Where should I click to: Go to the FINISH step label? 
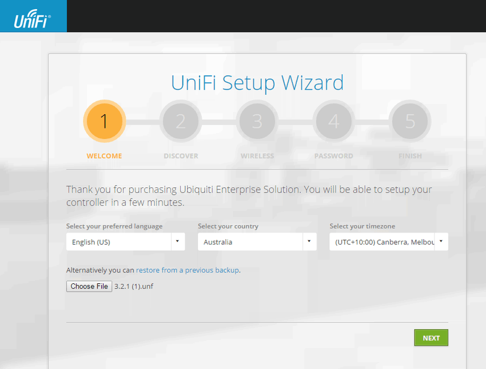click(x=410, y=156)
